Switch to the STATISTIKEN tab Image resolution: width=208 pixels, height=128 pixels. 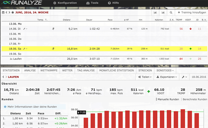(11, 71)
